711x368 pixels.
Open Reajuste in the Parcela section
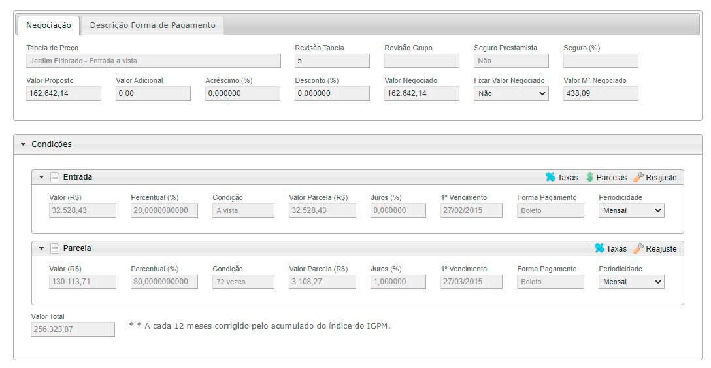tap(655, 248)
